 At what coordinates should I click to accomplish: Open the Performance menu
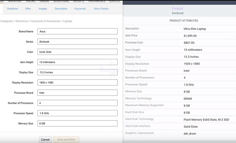point(97,1)
